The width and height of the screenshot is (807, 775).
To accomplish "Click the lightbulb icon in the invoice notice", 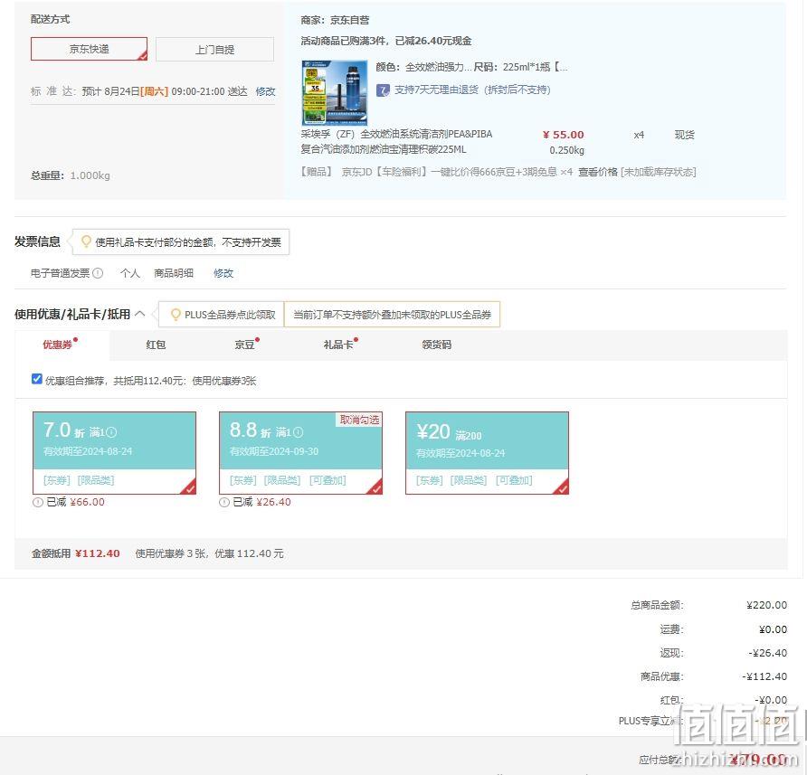I will [x=86, y=241].
